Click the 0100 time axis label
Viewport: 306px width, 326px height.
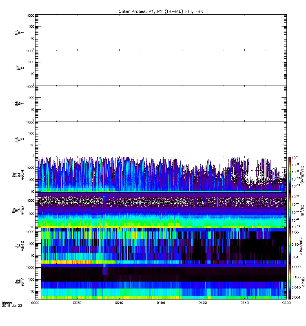coord(161,303)
